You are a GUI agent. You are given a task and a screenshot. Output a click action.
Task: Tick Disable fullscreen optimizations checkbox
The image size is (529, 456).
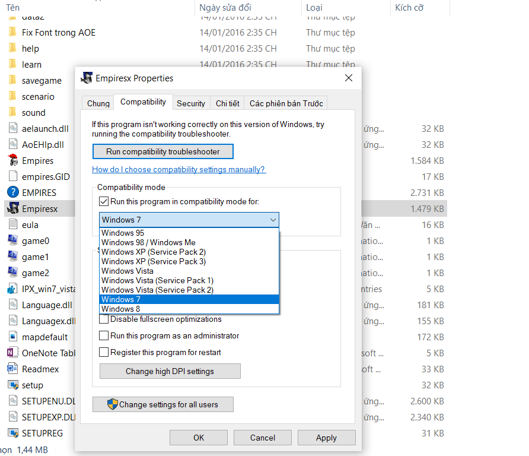[x=104, y=319]
